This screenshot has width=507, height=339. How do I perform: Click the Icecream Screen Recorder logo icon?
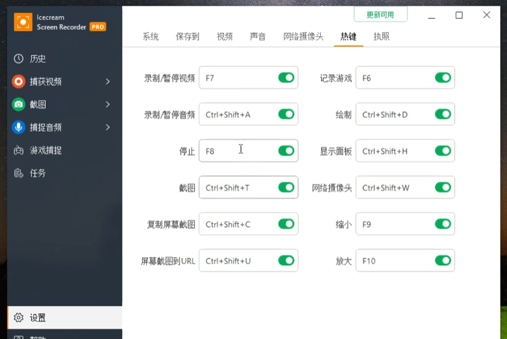pyautogui.click(x=23, y=22)
